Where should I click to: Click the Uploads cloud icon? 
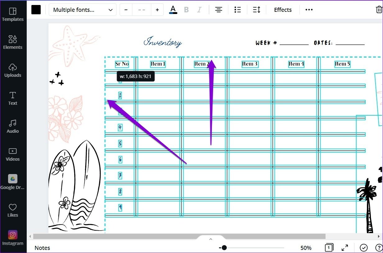point(13,67)
